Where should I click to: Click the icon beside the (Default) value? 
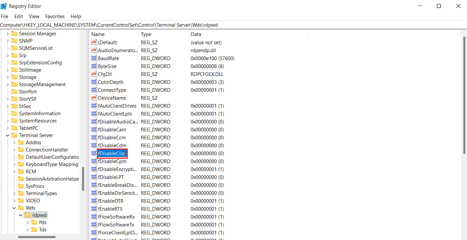click(94, 43)
